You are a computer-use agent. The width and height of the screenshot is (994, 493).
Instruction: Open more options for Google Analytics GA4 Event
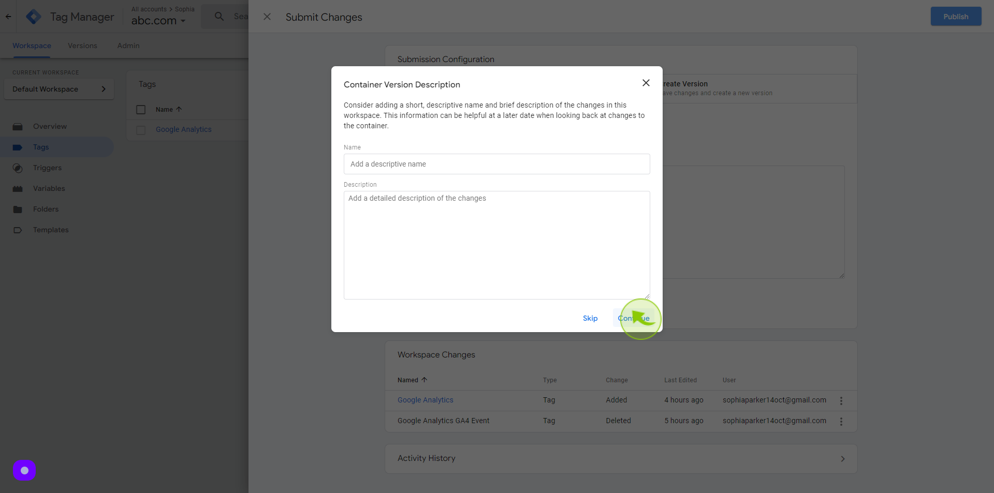(x=841, y=422)
